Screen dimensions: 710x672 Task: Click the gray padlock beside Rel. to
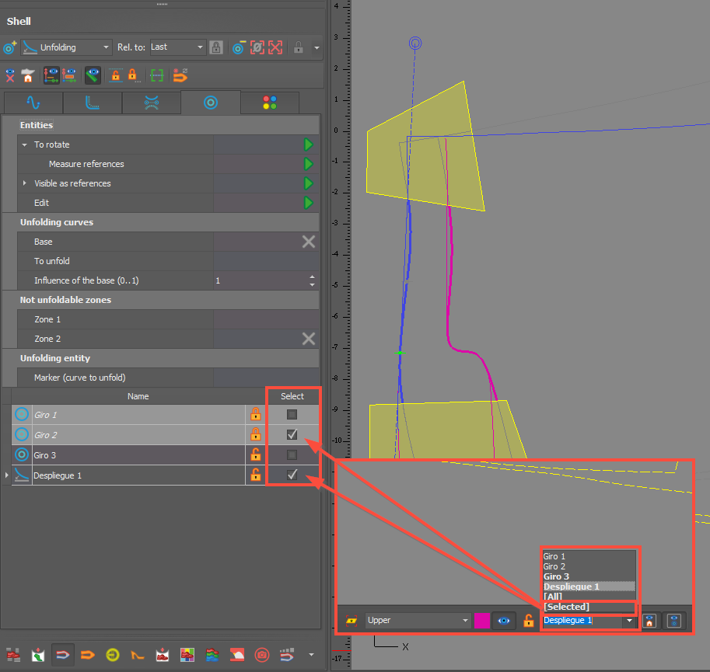click(216, 47)
